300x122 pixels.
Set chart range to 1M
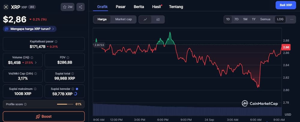(x=245, y=19)
